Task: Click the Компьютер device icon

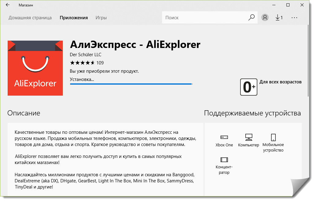Action: pyautogui.click(x=248, y=137)
